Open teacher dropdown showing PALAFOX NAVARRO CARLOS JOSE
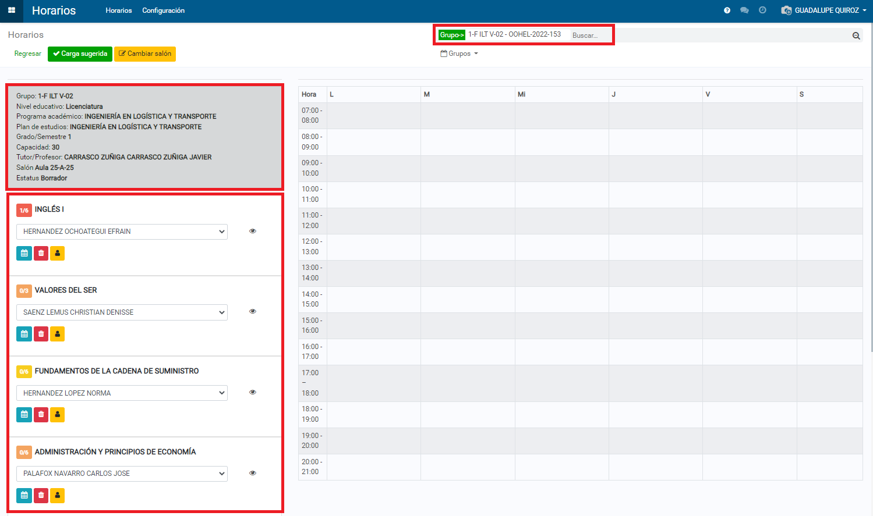This screenshot has width=873, height=516. tap(122, 474)
